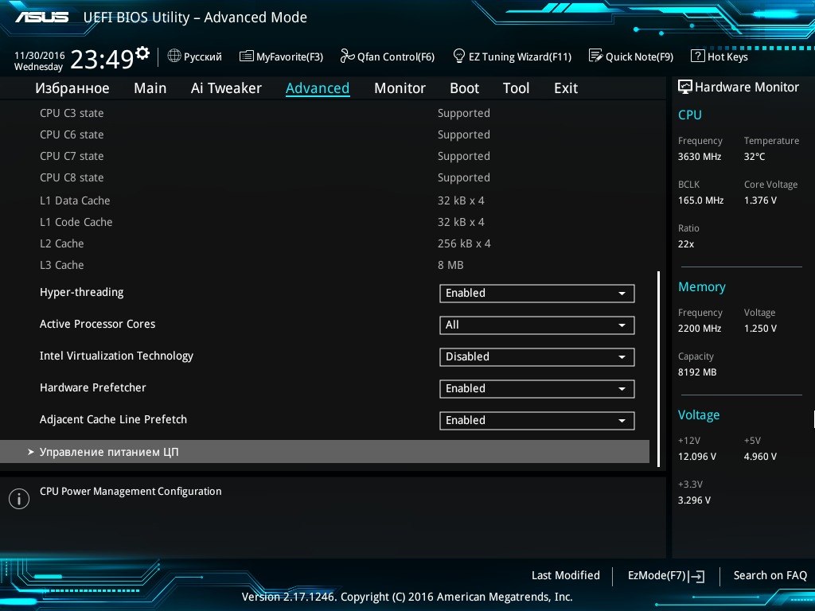Click the settings list vertical scrollbar
Screen dimensions: 815x611
(658, 369)
